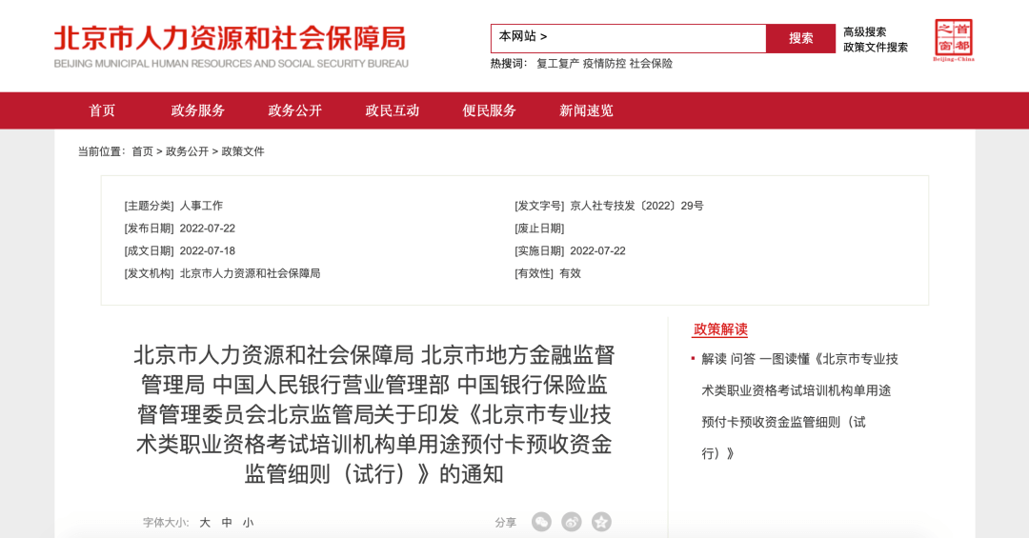This screenshot has height=538, width=1029.
Task: Click breadcrumb 政策文件 link
Action: (x=243, y=151)
